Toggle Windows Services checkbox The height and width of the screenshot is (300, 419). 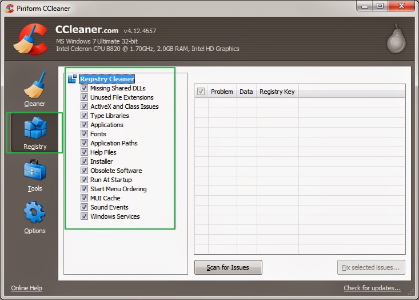[x=84, y=216]
